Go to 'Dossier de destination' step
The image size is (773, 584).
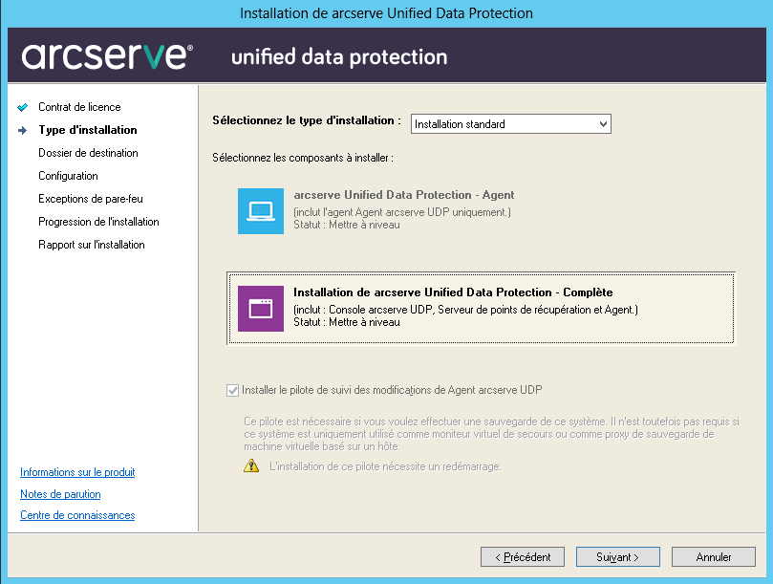click(88, 153)
